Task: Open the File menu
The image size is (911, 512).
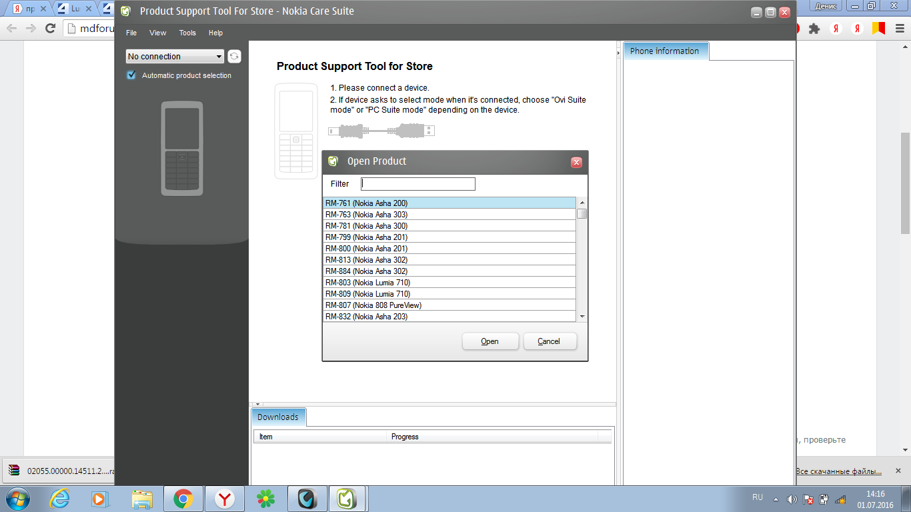Action: tap(131, 33)
